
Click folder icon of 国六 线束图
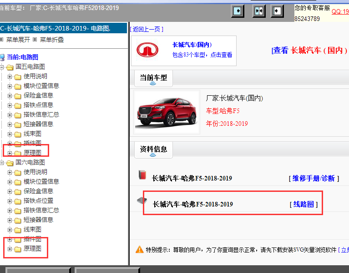[x=18, y=230]
